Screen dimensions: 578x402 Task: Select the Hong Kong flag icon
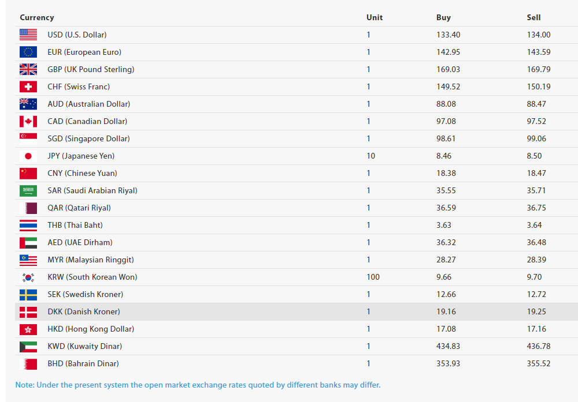28,329
